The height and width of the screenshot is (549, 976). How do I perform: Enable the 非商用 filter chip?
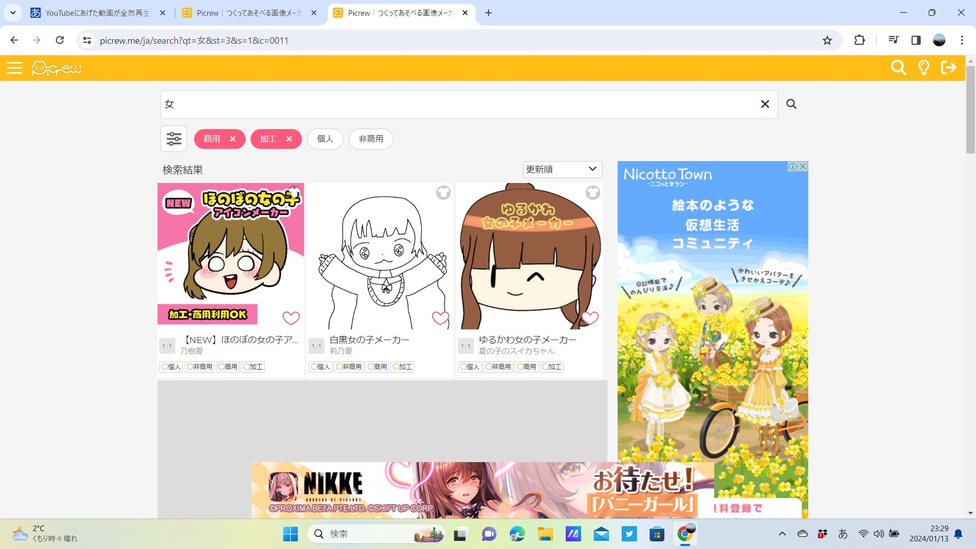(371, 139)
